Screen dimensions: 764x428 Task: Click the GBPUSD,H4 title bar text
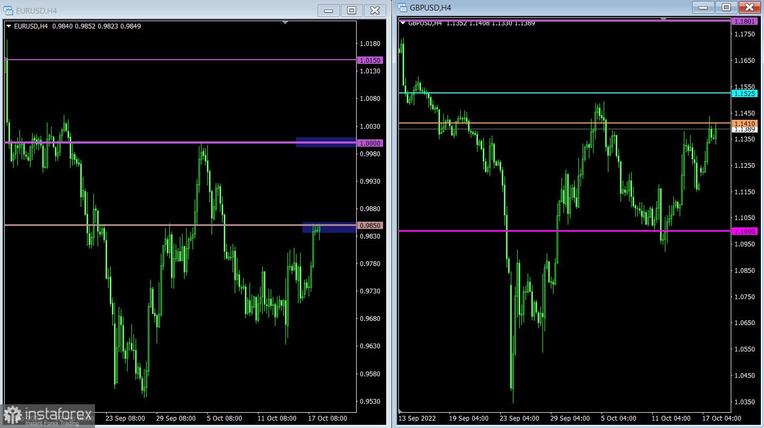(x=431, y=7)
